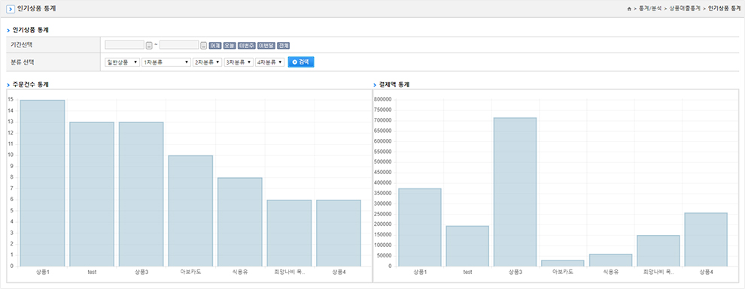Click the short 아보카도 bar in the 결제액 chart
Image resolution: width=745 pixels, height=289 pixels.
click(x=563, y=263)
